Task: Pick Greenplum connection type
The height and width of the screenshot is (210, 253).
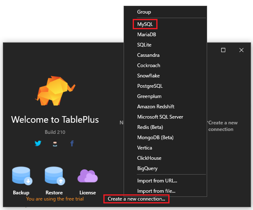Action: tap(165, 96)
